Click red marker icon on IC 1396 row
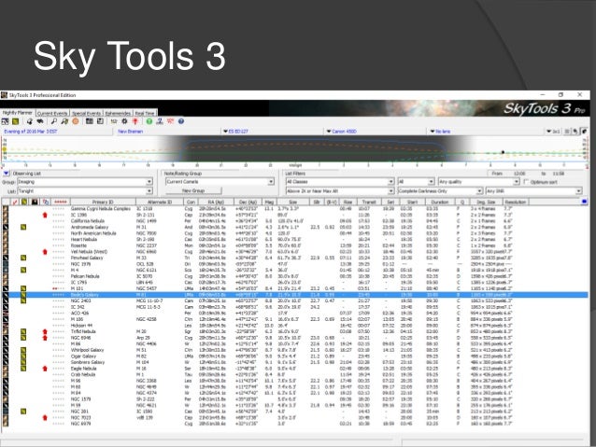This screenshot has width=596, height=447. click(45, 215)
